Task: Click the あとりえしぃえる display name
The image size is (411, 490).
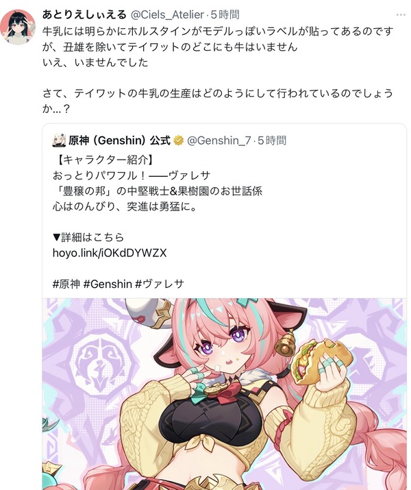Action: click(x=84, y=14)
